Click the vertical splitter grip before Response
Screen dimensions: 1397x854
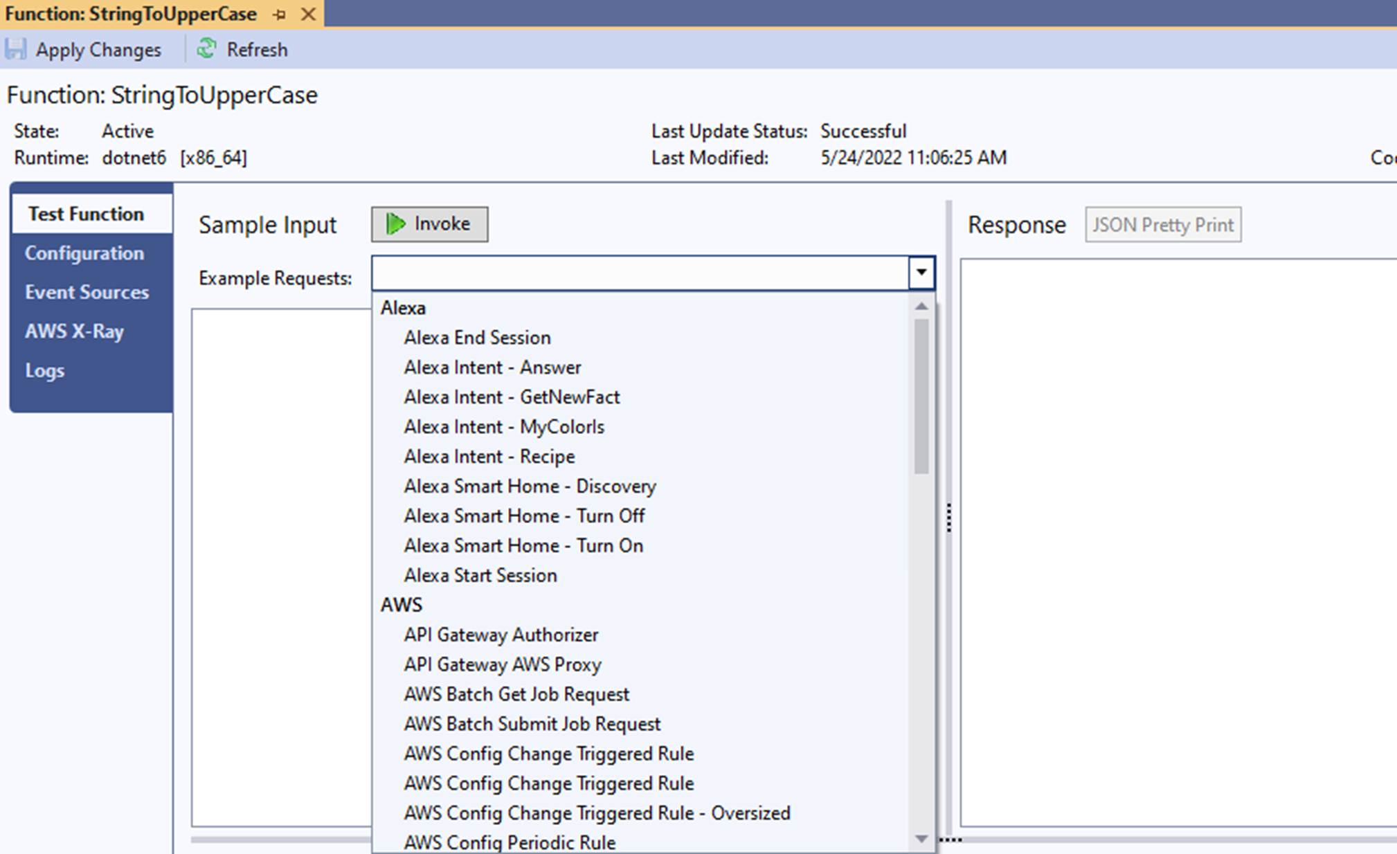[948, 518]
